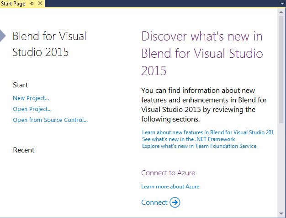Click the scrollbar up arrow
This screenshot has height=218, width=286.
(281, 12)
